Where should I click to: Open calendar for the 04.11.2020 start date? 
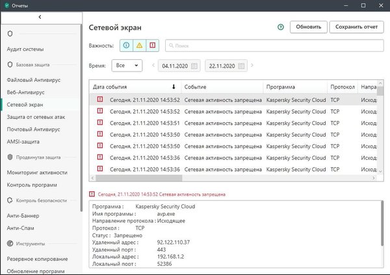[194, 66]
